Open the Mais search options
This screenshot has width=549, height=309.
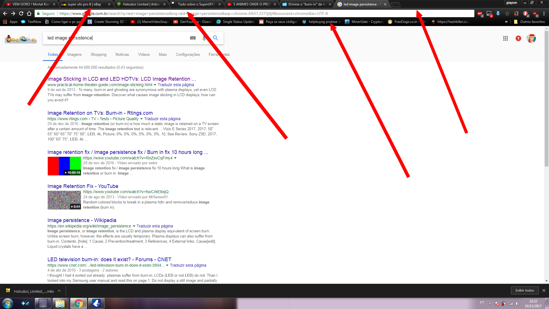[163, 54]
